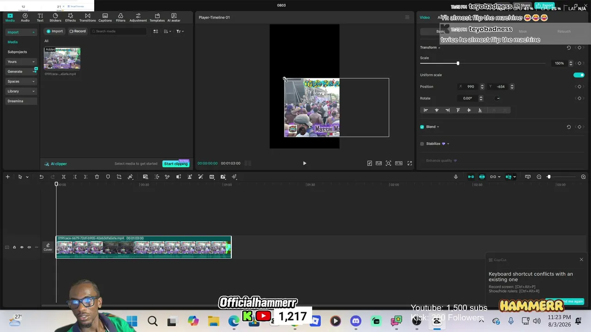The image size is (591, 332).
Task: Reset the Blend settings
Action: pos(569,127)
